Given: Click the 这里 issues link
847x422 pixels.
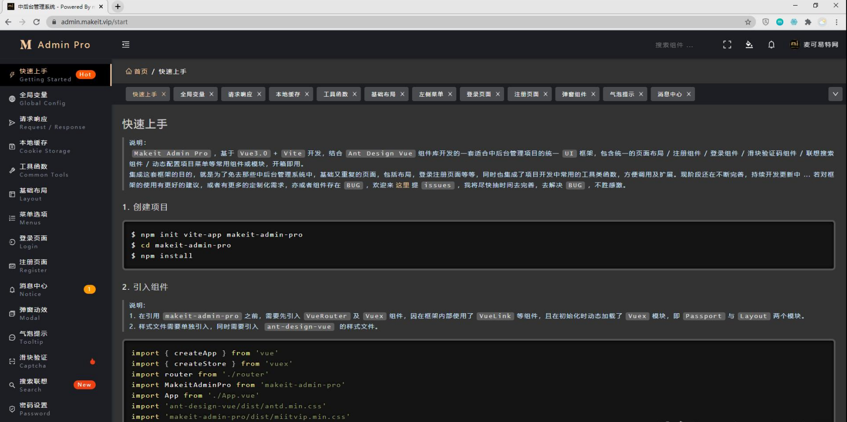Looking at the screenshot, I should 402,185.
